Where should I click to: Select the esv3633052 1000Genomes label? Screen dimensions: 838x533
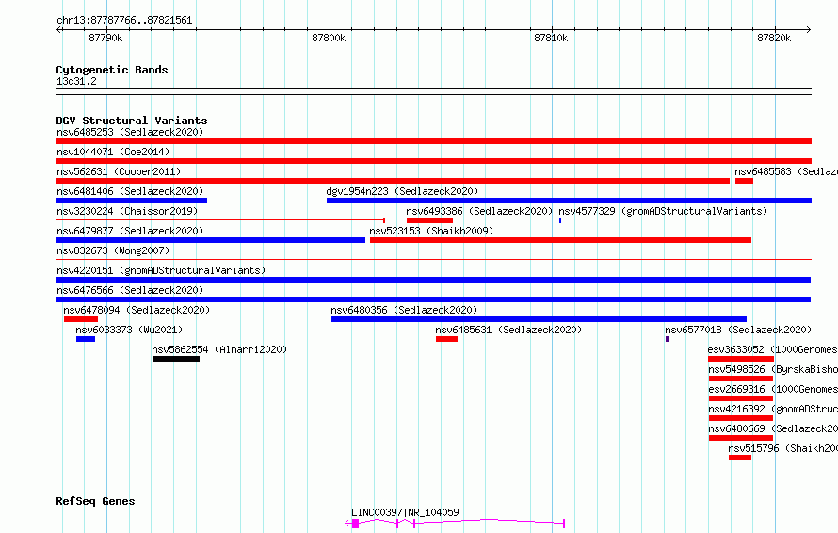click(x=773, y=349)
